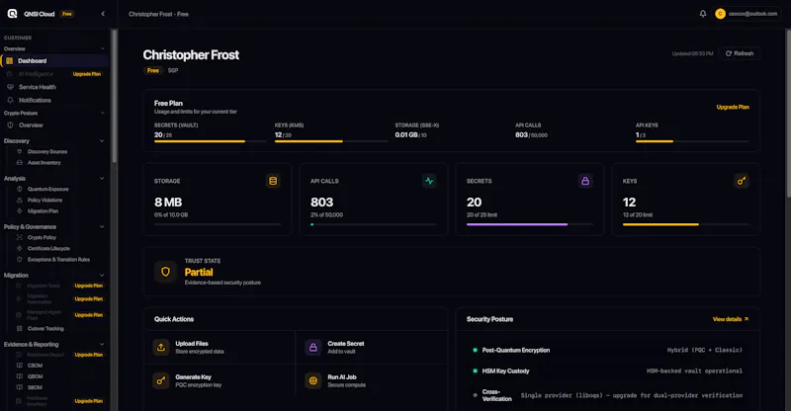Click the Dashboard grid icon in sidebar

click(10, 60)
